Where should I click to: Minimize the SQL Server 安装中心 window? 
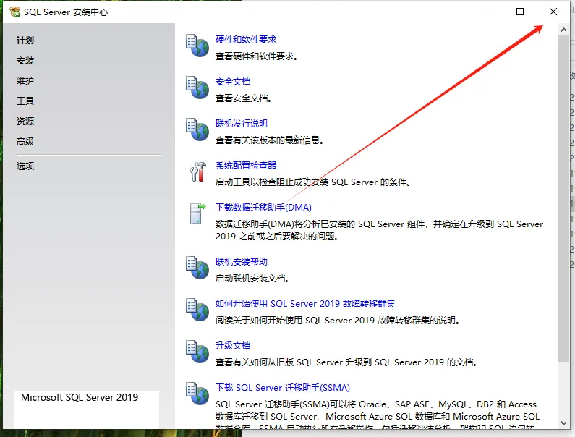point(487,12)
